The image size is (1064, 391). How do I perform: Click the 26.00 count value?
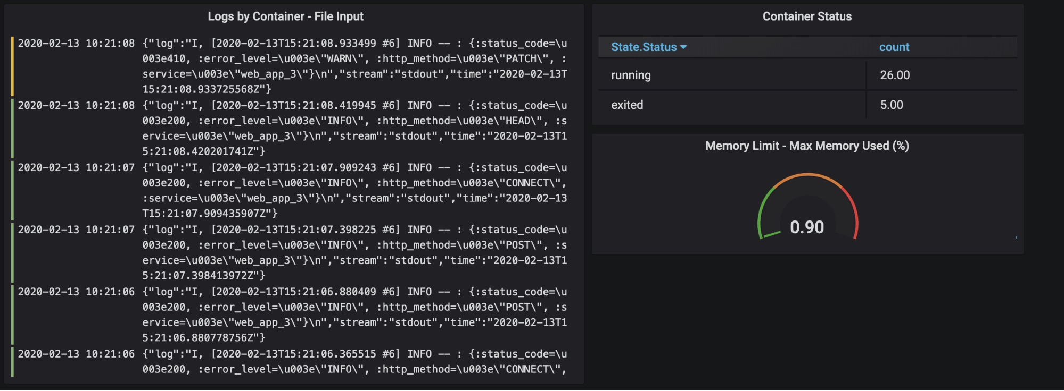[x=895, y=75]
